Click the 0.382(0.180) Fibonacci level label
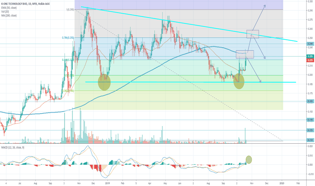Screen dimensions: 315x186 68,91
